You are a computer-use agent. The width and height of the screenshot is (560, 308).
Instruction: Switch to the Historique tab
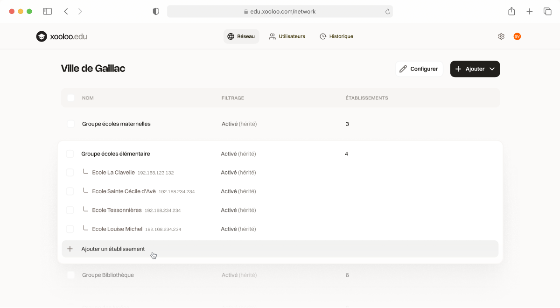pos(336,36)
